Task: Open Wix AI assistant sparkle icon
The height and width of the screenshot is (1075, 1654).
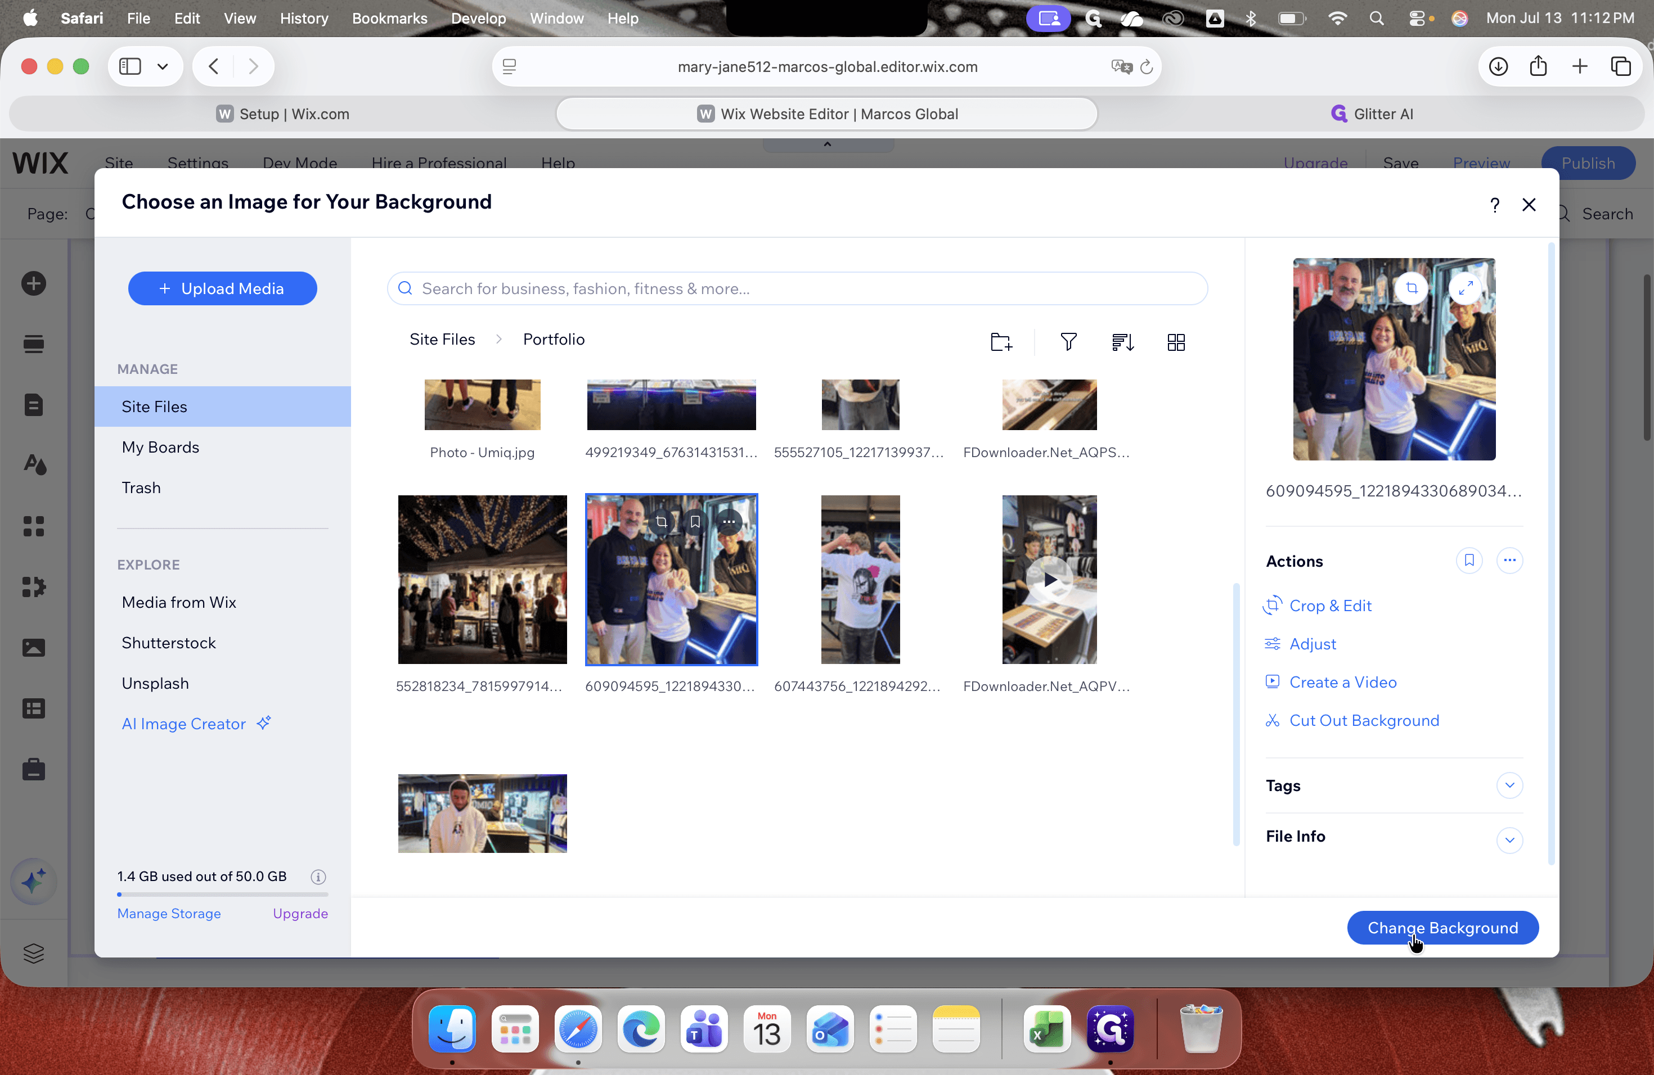Action: click(33, 881)
